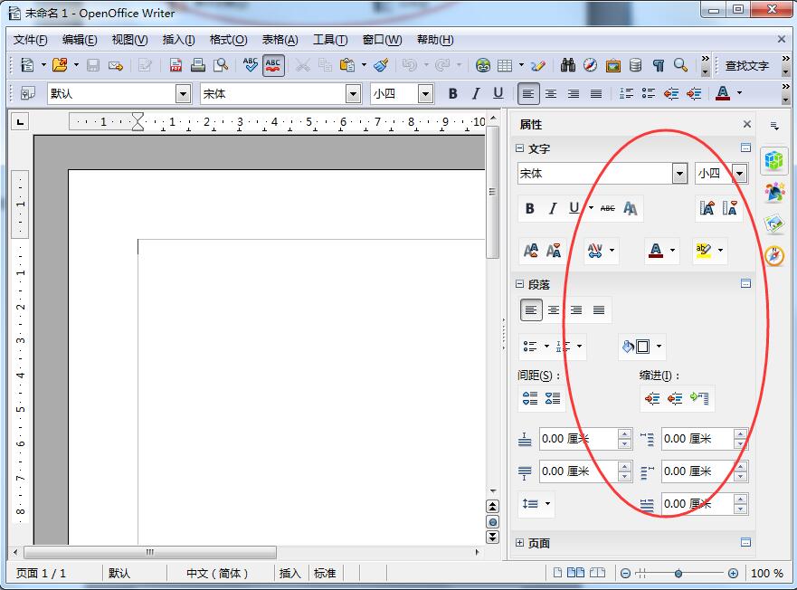Screen dimensions: 797x590
Task: Open the Find & Replace binoculars icon
Action: tap(569, 65)
